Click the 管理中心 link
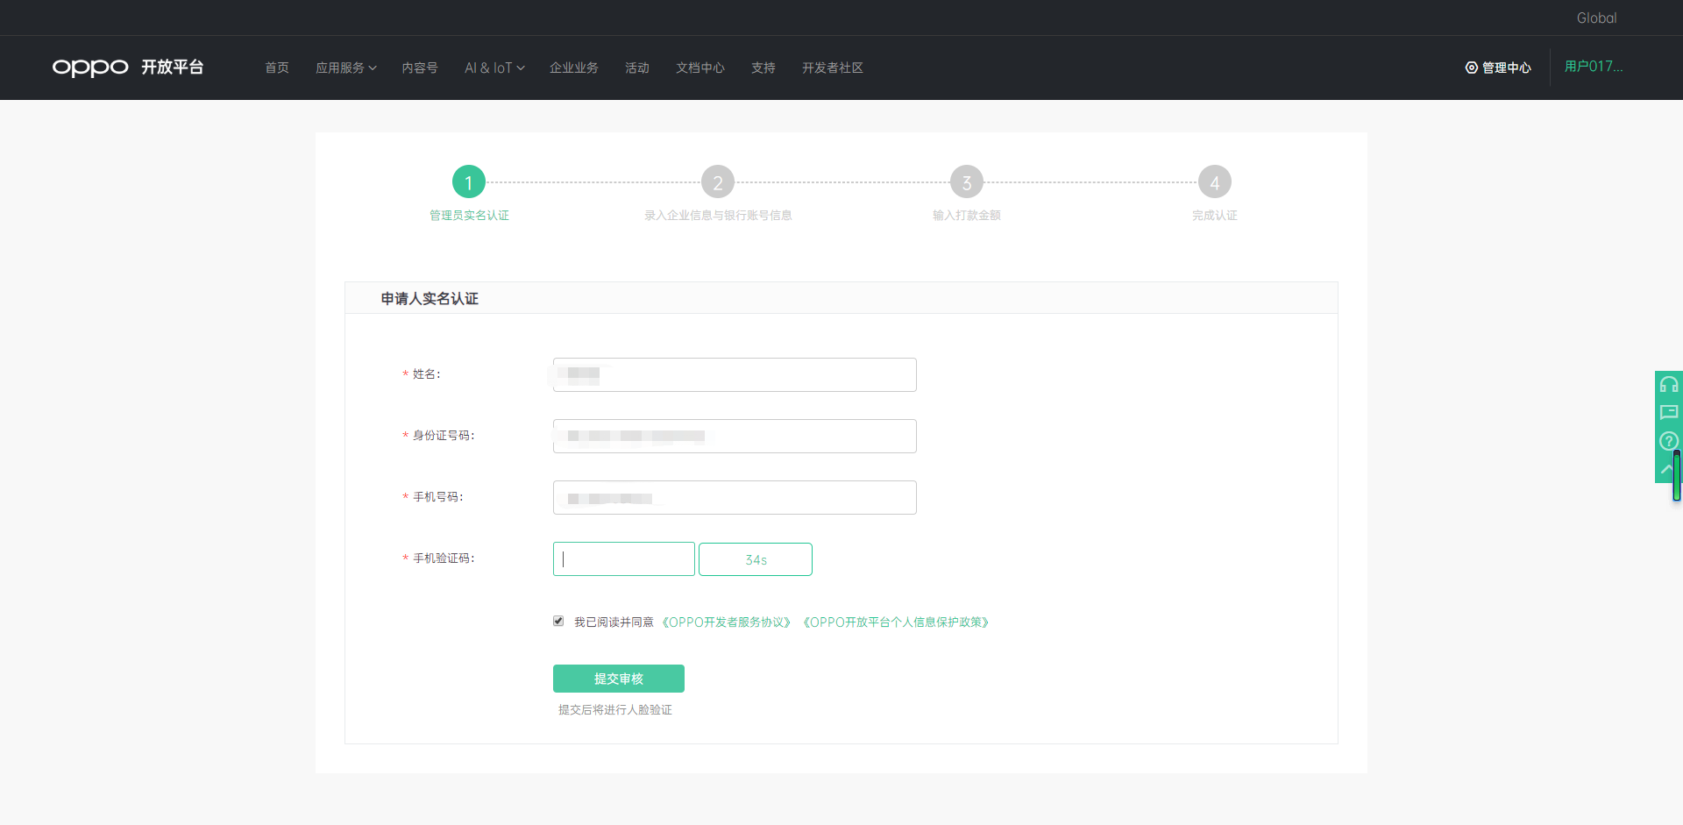Screen dimensions: 1683x825 click(1506, 68)
